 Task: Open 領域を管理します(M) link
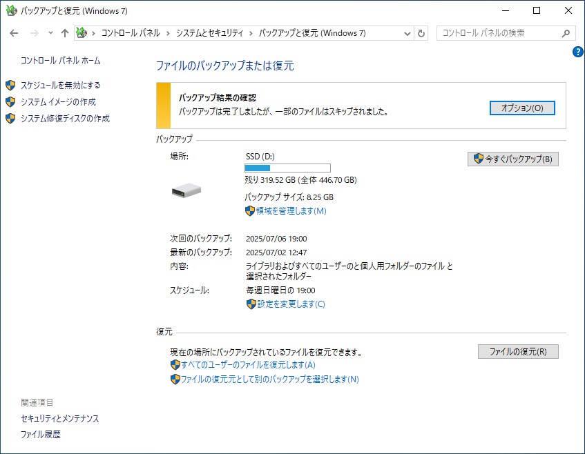coord(291,211)
